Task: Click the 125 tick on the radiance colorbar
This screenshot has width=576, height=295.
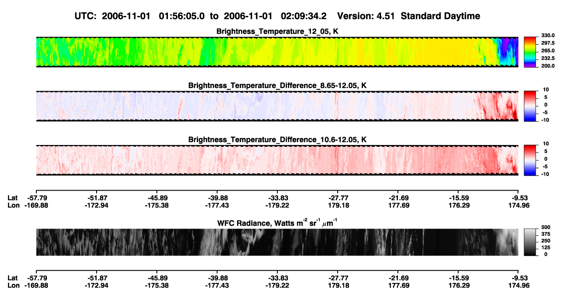Action: click(x=545, y=247)
